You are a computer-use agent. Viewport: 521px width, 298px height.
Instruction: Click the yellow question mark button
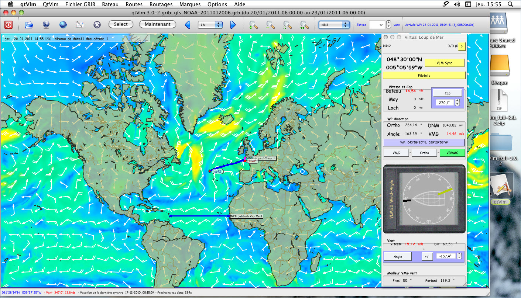462,46
